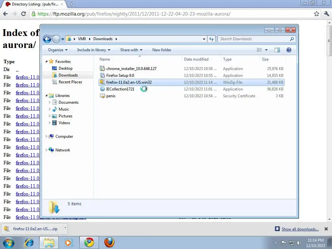Click volume speaker icon in tray
332x249 pixels.
click(x=299, y=243)
